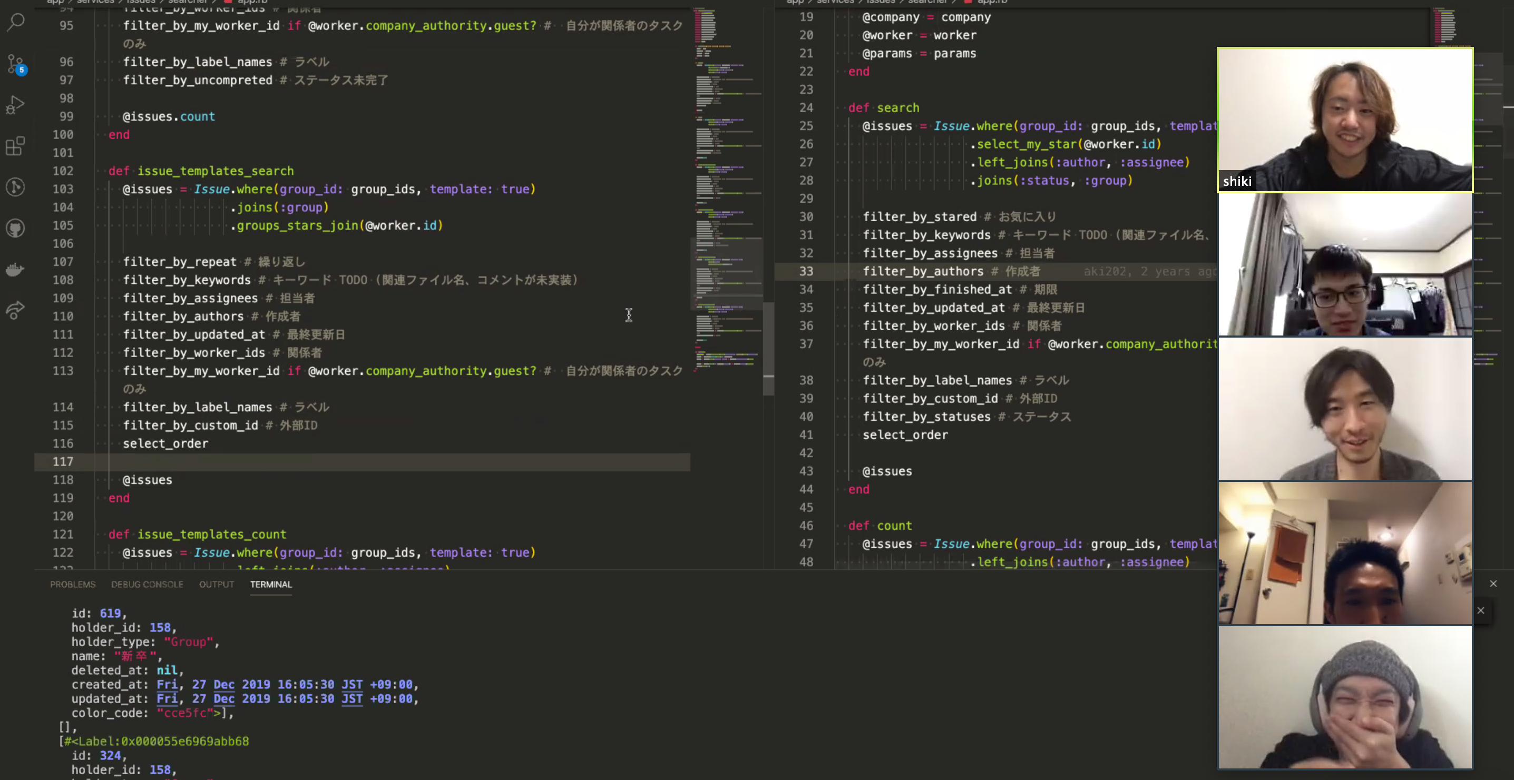Image resolution: width=1514 pixels, height=780 pixels.
Task: Open the Git history icon in activity bar
Action: pyautogui.click(x=16, y=187)
